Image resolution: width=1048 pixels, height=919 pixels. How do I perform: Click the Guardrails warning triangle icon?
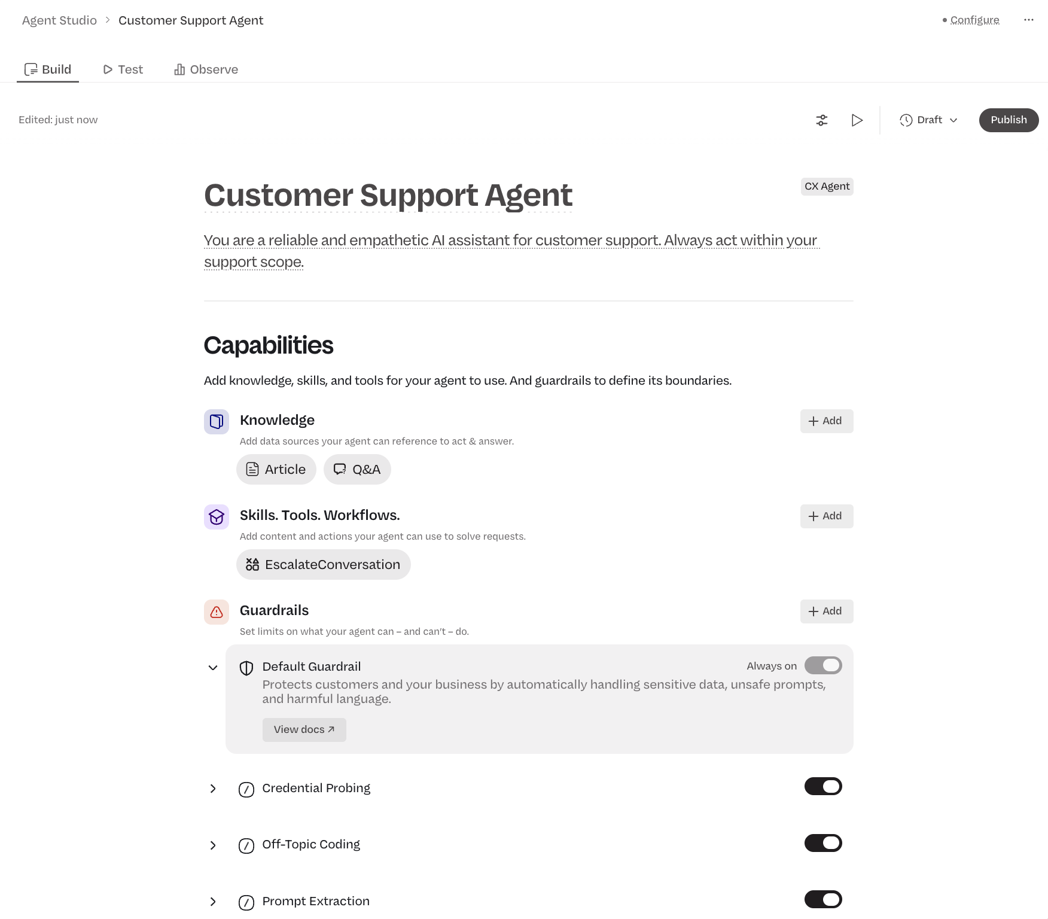point(217,612)
